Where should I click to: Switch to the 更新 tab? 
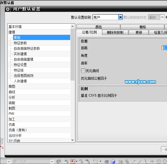pos(139,32)
